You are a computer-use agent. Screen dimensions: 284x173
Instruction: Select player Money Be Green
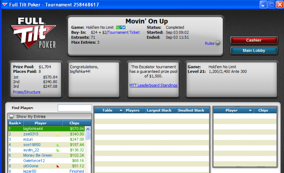click(x=46, y=155)
